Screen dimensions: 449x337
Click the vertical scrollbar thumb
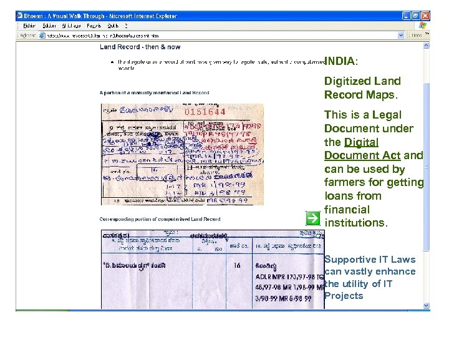[x=426, y=167]
